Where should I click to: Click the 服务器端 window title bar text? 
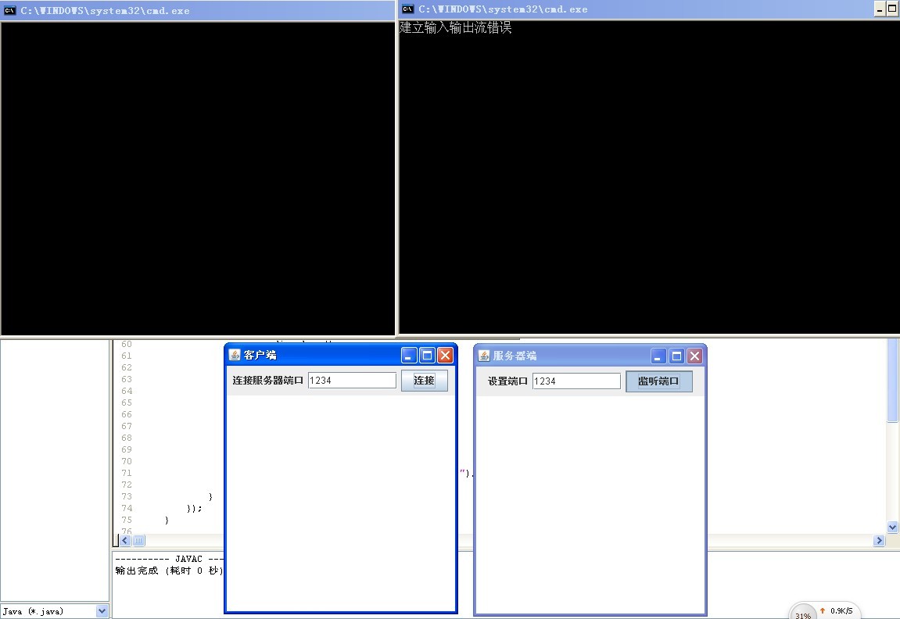[x=515, y=356]
